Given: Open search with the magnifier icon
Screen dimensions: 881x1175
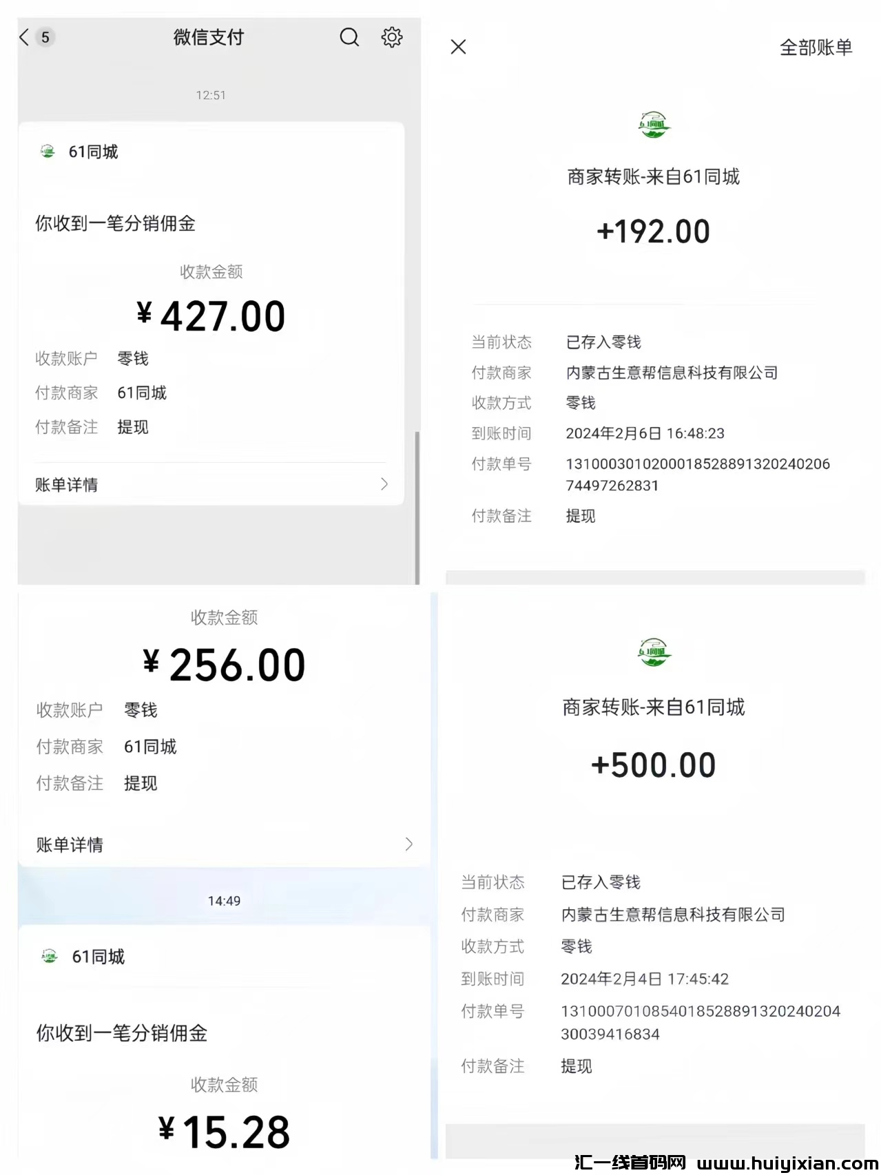Looking at the screenshot, I should coord(349,37).
